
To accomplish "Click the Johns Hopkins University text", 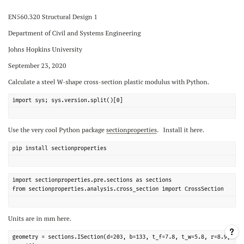I will click(x=45, y=50).
